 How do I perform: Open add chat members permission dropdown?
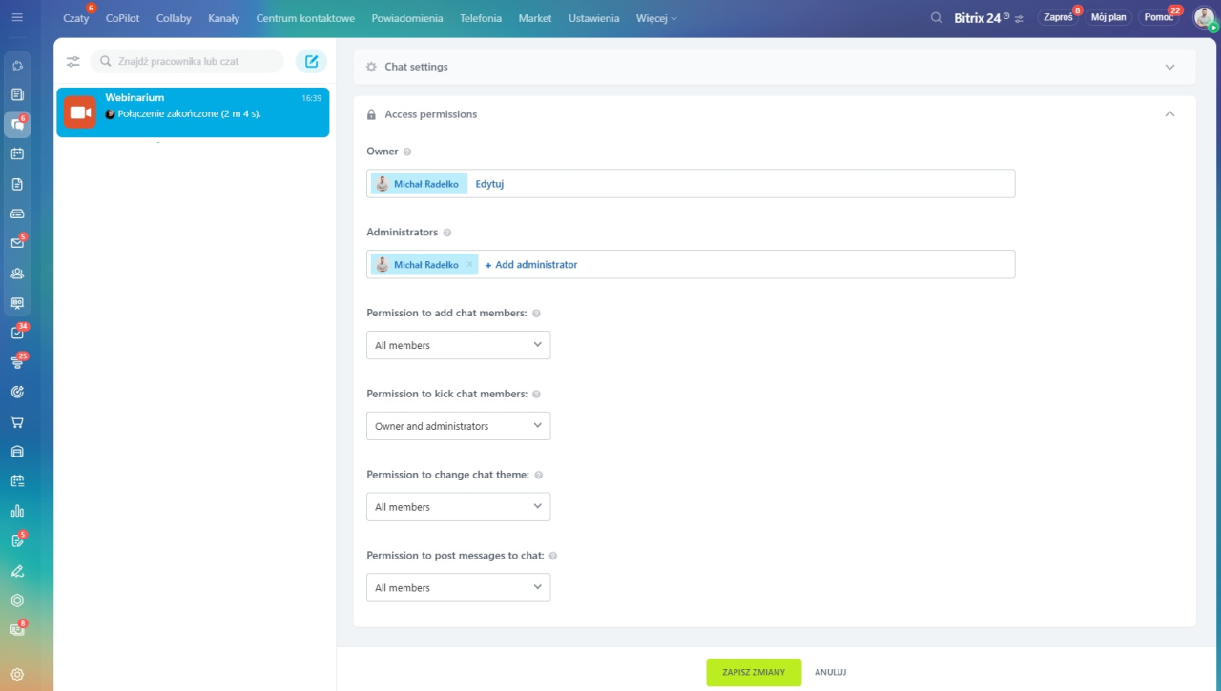tap(458, 345)
